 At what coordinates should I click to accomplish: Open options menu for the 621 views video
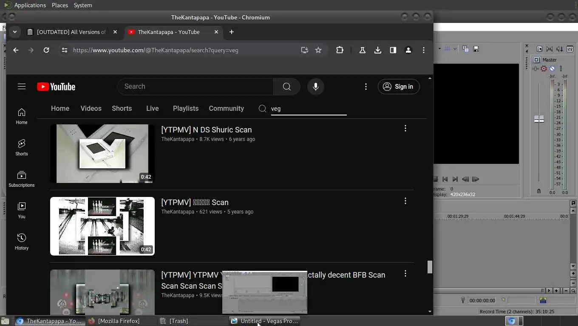point(405,201)
